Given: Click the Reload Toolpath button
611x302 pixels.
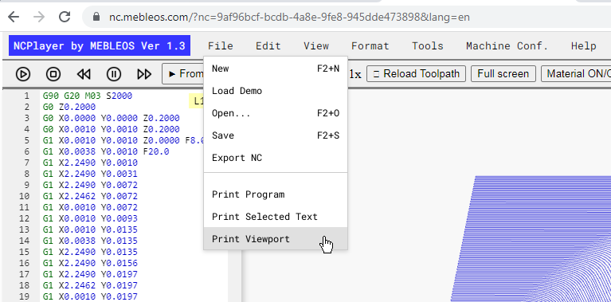Looking at the screenshot, I should point(416,73).
